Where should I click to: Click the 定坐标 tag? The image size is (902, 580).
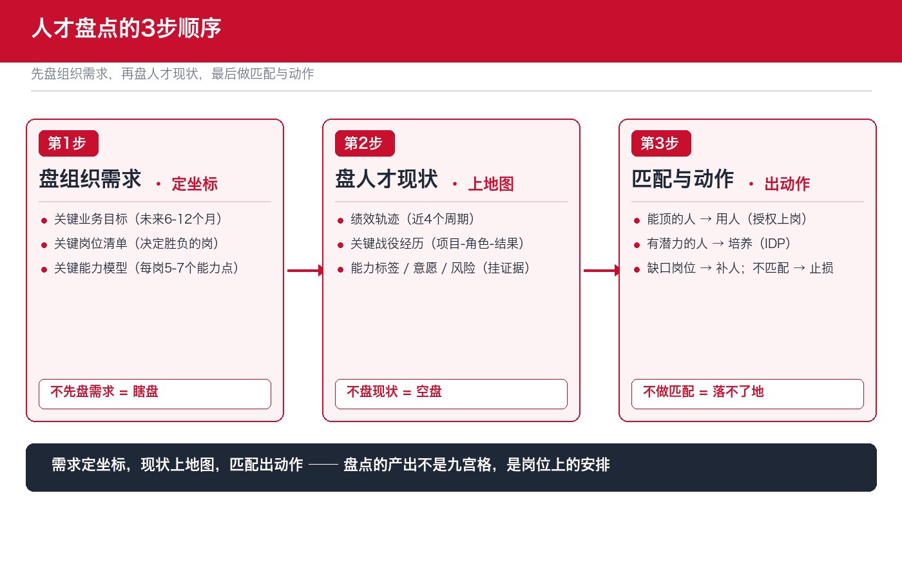pos(195,184)
